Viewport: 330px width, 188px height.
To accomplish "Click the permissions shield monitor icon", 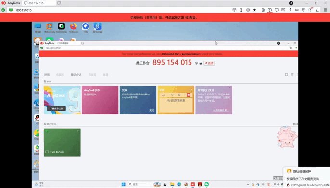I will pyautogui.click(x=304, y=10).
